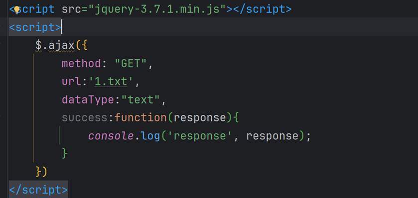Click the "text" string value
The width and height of the screenshot is (418, 198).
point(140,100)
